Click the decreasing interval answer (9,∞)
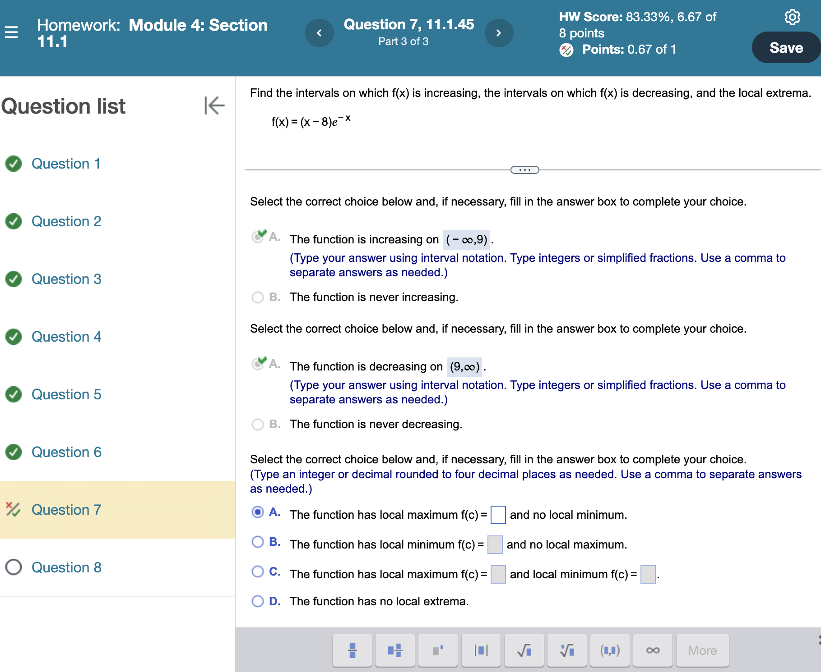The image size is (821, 672). pyautogui.click(x=465, y=366)
